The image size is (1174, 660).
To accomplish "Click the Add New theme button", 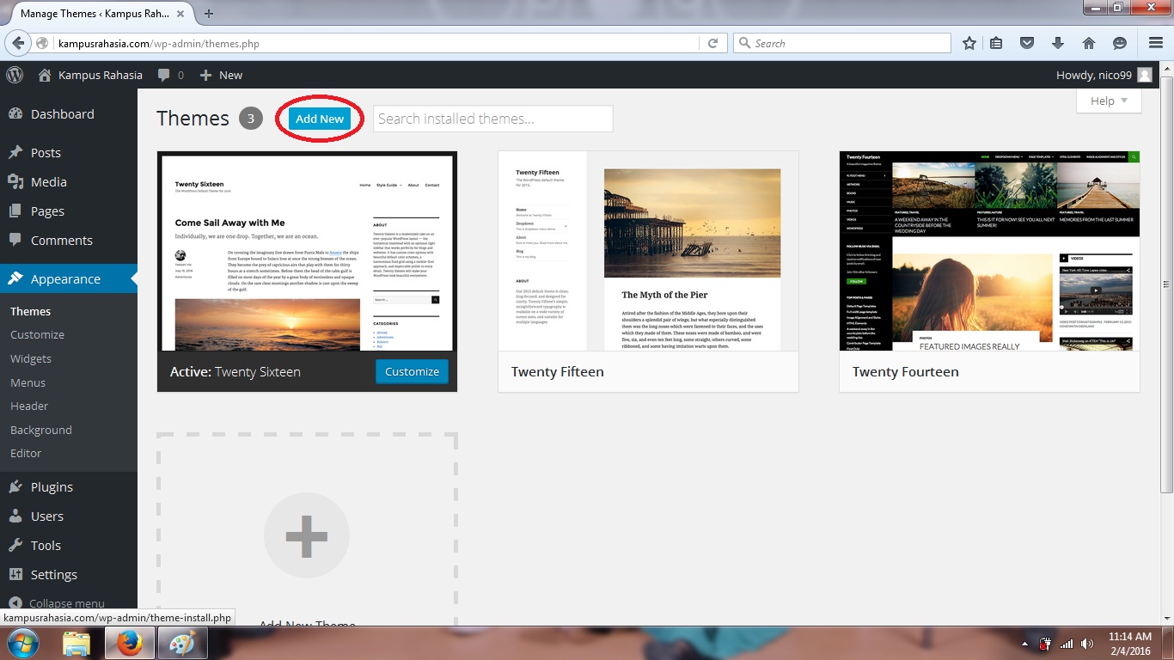I will coord(320,119).
